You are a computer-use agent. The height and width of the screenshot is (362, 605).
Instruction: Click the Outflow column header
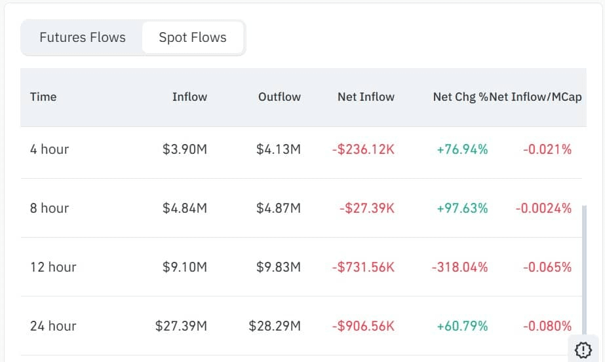pos(279,97)
